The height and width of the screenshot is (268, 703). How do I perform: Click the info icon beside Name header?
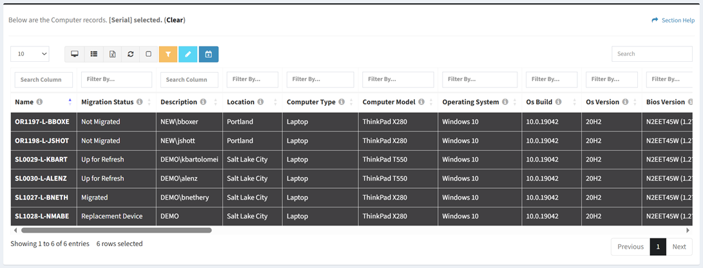point(39,102)
